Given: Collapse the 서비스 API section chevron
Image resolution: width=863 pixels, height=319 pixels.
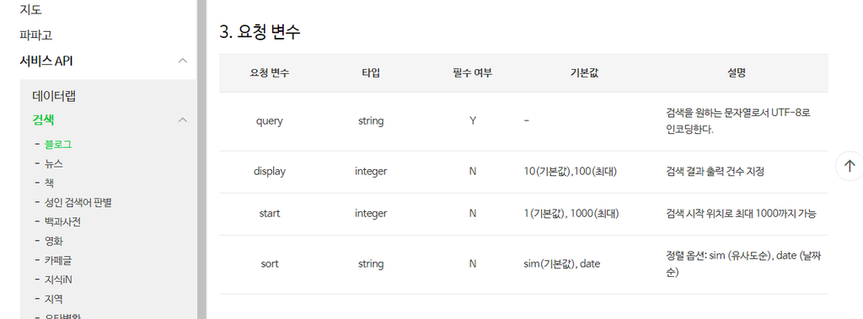Looking at the screenshot, I should [x=183, y=61].
